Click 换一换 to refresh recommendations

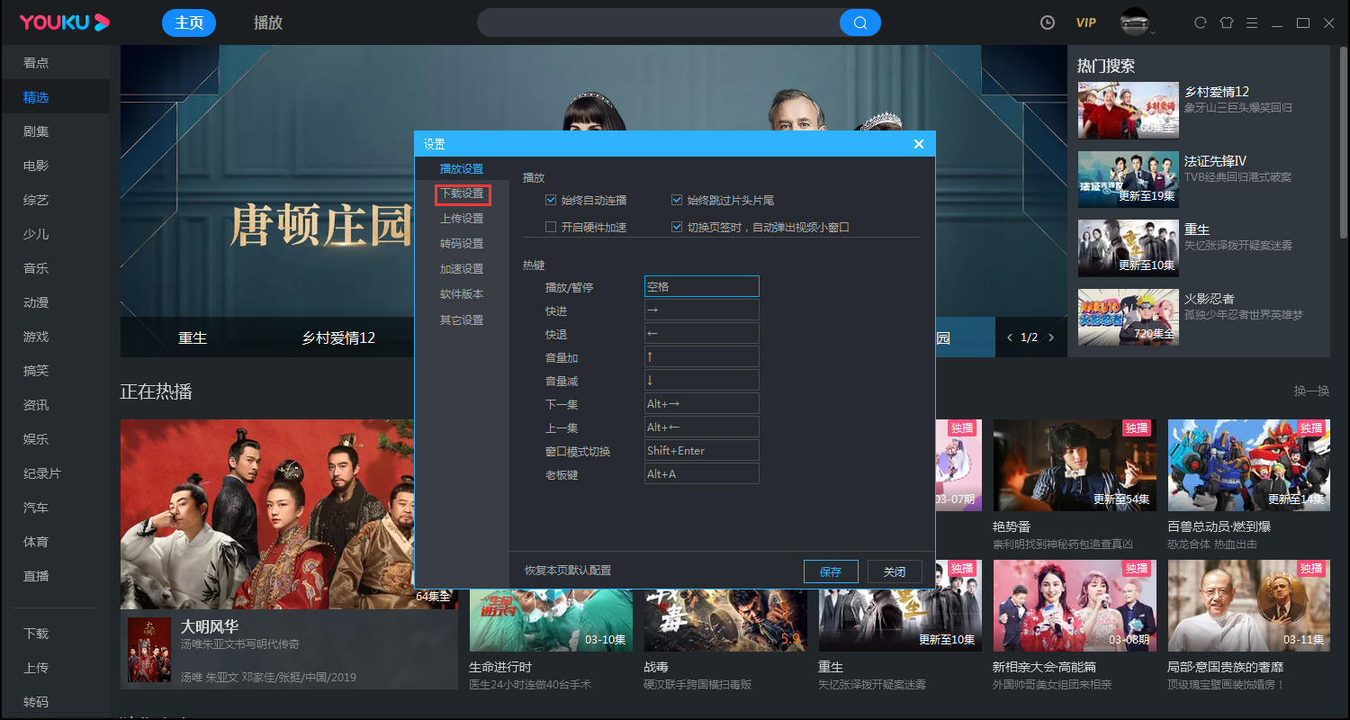coord(1311,391)
